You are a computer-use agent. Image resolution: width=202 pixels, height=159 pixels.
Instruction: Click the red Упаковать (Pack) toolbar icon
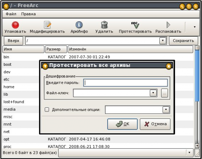[15, 25]
